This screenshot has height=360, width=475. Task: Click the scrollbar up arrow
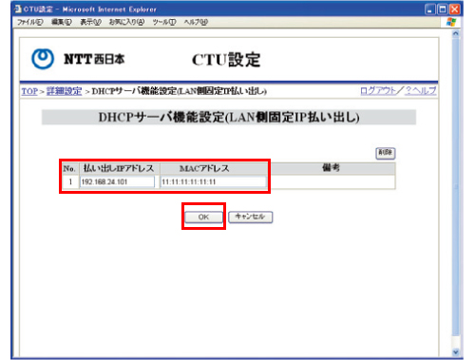tap(455, 33)
